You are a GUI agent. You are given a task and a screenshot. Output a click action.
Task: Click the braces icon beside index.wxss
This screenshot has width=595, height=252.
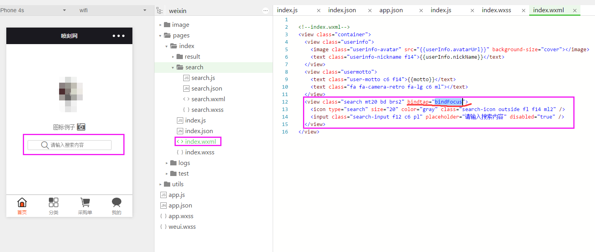tap(180, 152)
